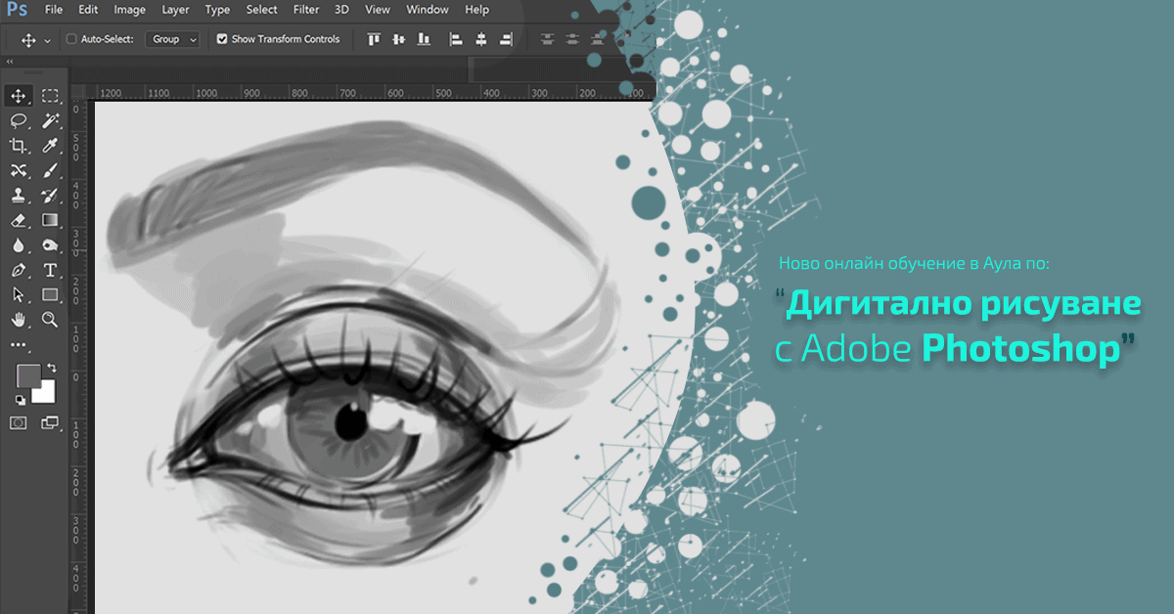Pick the white background color swatch

click(x=46, y=395)
